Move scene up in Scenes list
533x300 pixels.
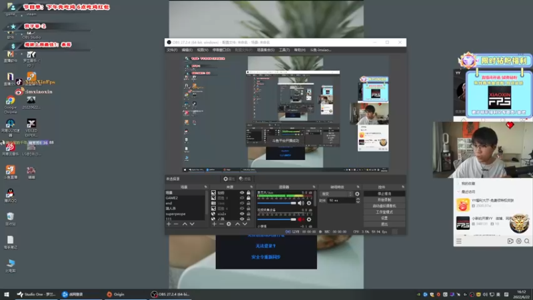[185, 224]
